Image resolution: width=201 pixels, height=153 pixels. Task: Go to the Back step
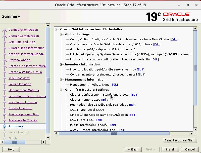tap(133, 149)
